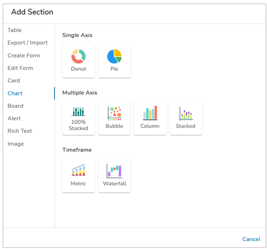The height and width of the screenshot is (249, 267).
Task: Pick the Metric chart icon
Action: click(79, 170)
